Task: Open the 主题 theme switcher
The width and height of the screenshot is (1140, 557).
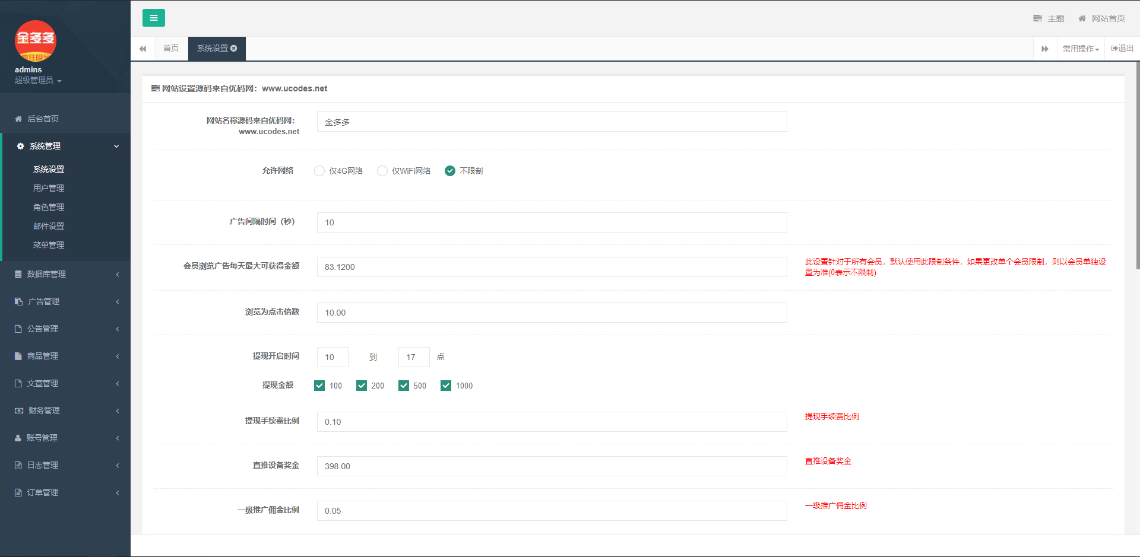Action: coord(1049,18)
